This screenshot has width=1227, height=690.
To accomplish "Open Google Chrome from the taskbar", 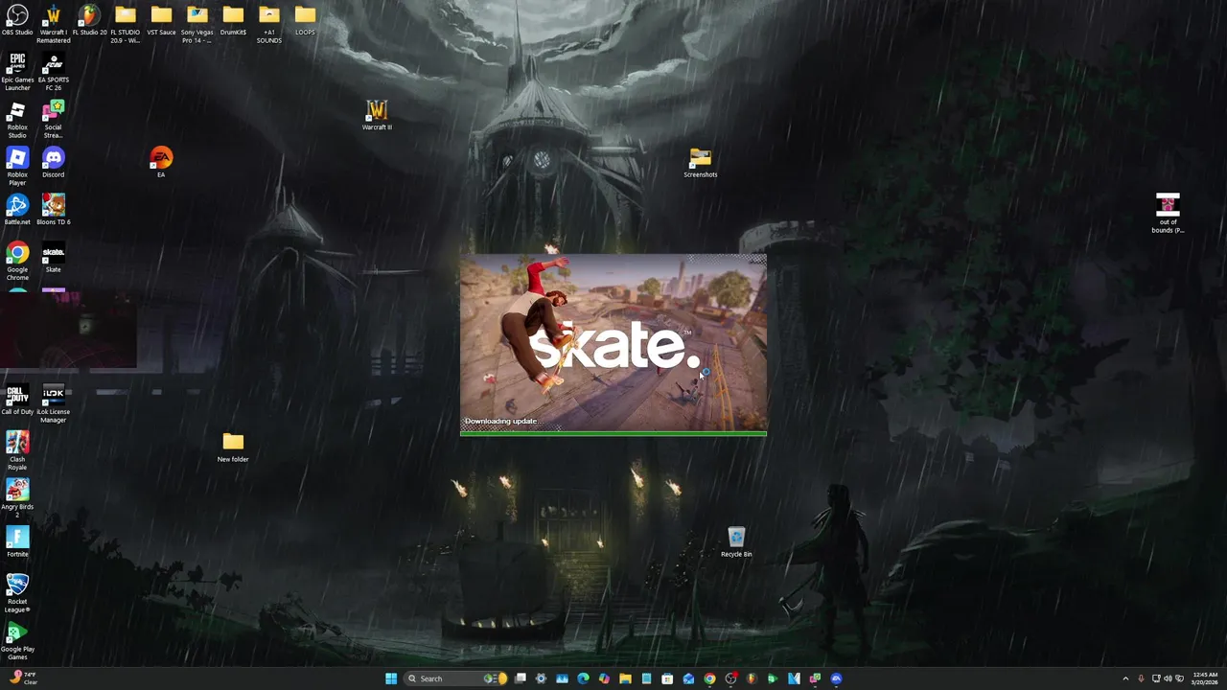I will [709, 678].
